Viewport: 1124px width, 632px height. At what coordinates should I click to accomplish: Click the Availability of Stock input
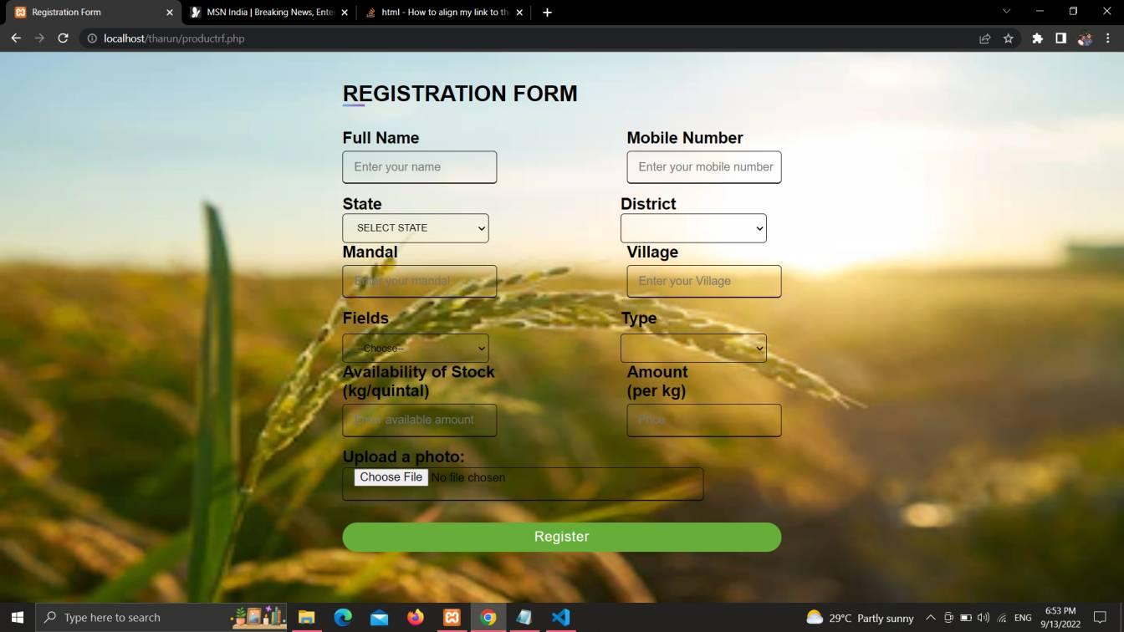coord(420,420)
